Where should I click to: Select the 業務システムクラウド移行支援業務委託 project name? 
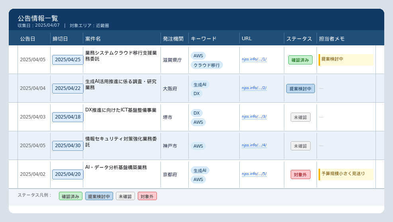tap(121, 56)
